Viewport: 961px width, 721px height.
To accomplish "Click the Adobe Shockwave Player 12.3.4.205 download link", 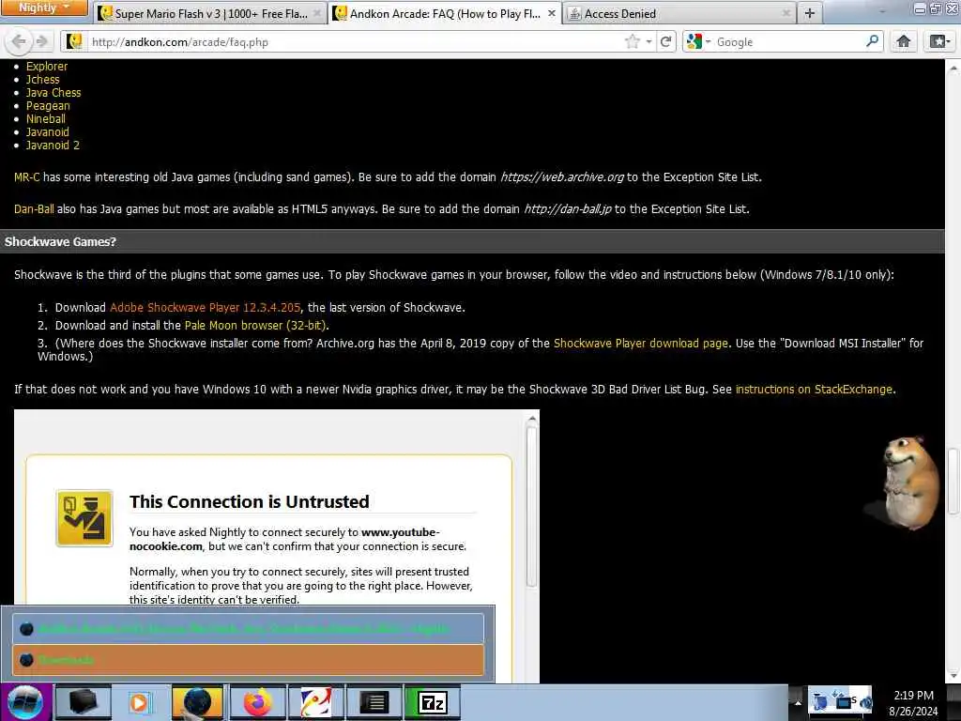I will point(206,308).
